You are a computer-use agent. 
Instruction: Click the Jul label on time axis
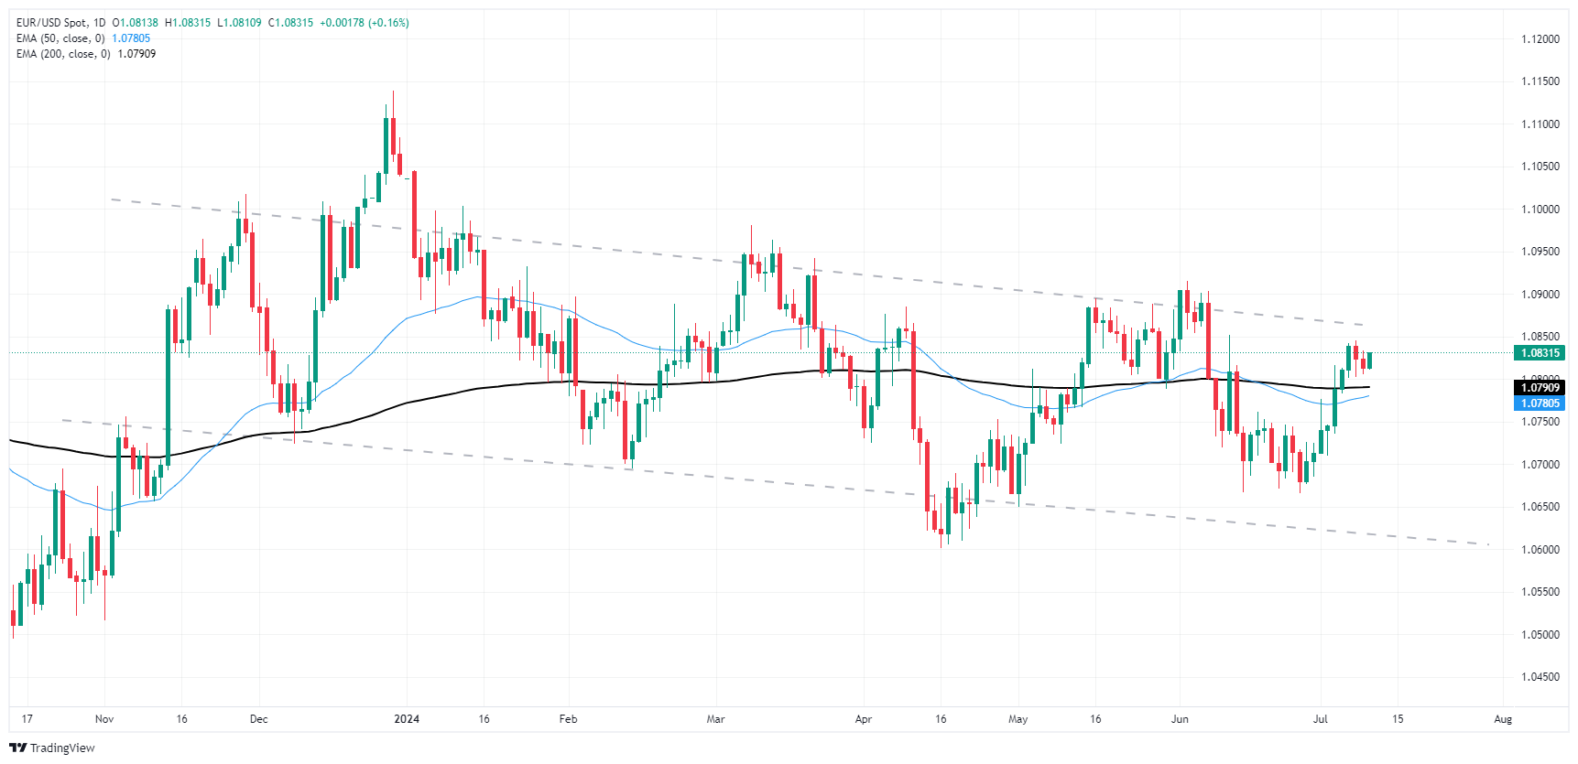pos(1321,719)
